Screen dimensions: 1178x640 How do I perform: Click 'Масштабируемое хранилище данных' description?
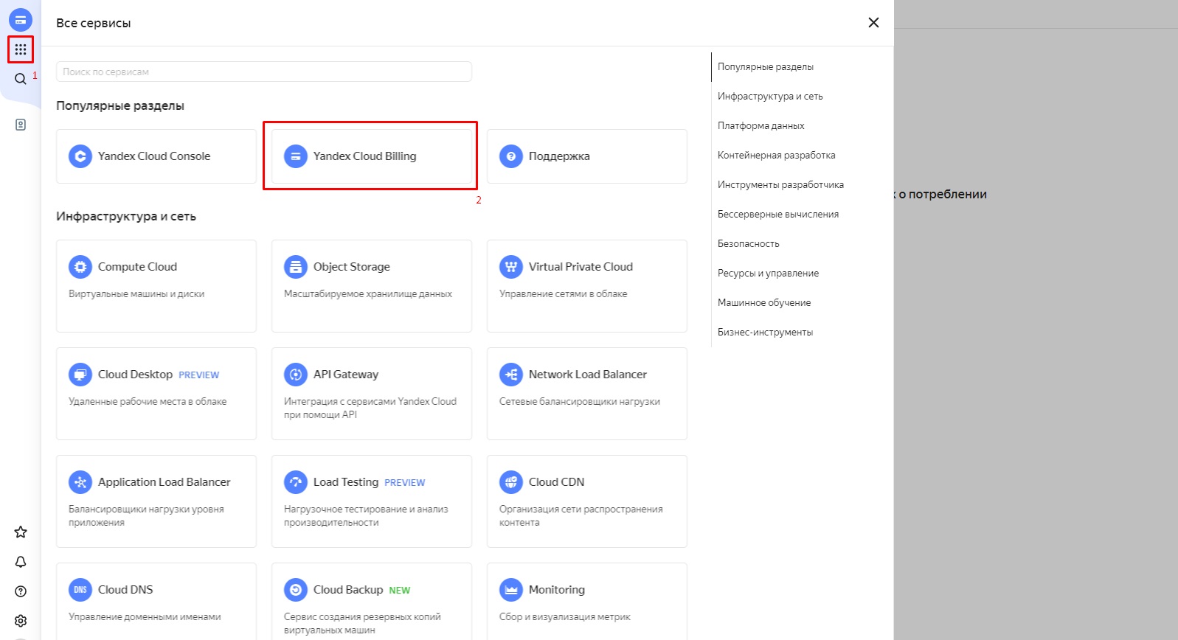coord(368,294)
